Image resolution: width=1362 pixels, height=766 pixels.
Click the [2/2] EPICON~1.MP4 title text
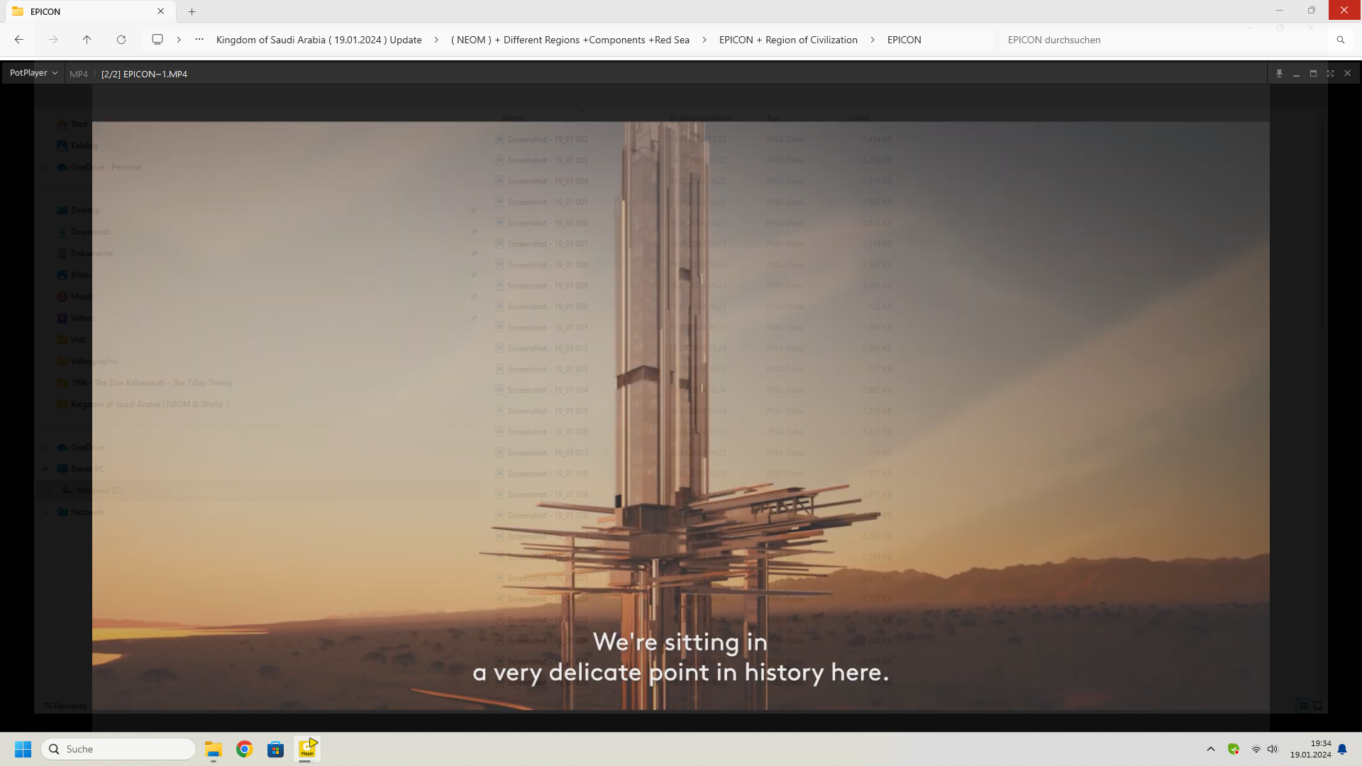(144, 74)
